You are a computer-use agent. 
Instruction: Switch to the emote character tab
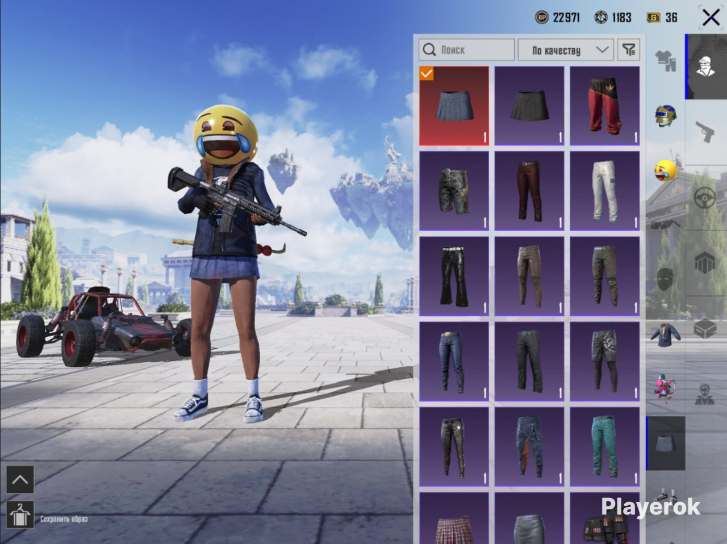(705, 394)
